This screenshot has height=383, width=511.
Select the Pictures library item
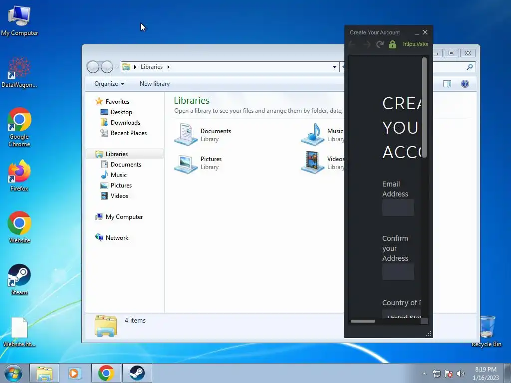pyautogui.click(x=198, y=163)
